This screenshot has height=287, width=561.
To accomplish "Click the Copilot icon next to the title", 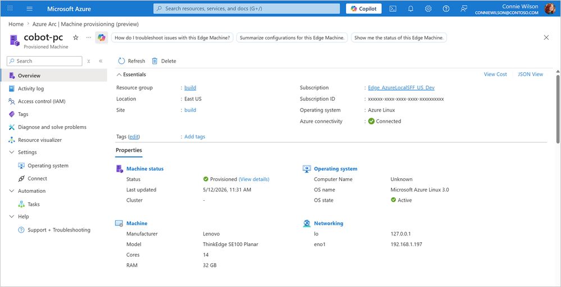I will coord(102,38).
